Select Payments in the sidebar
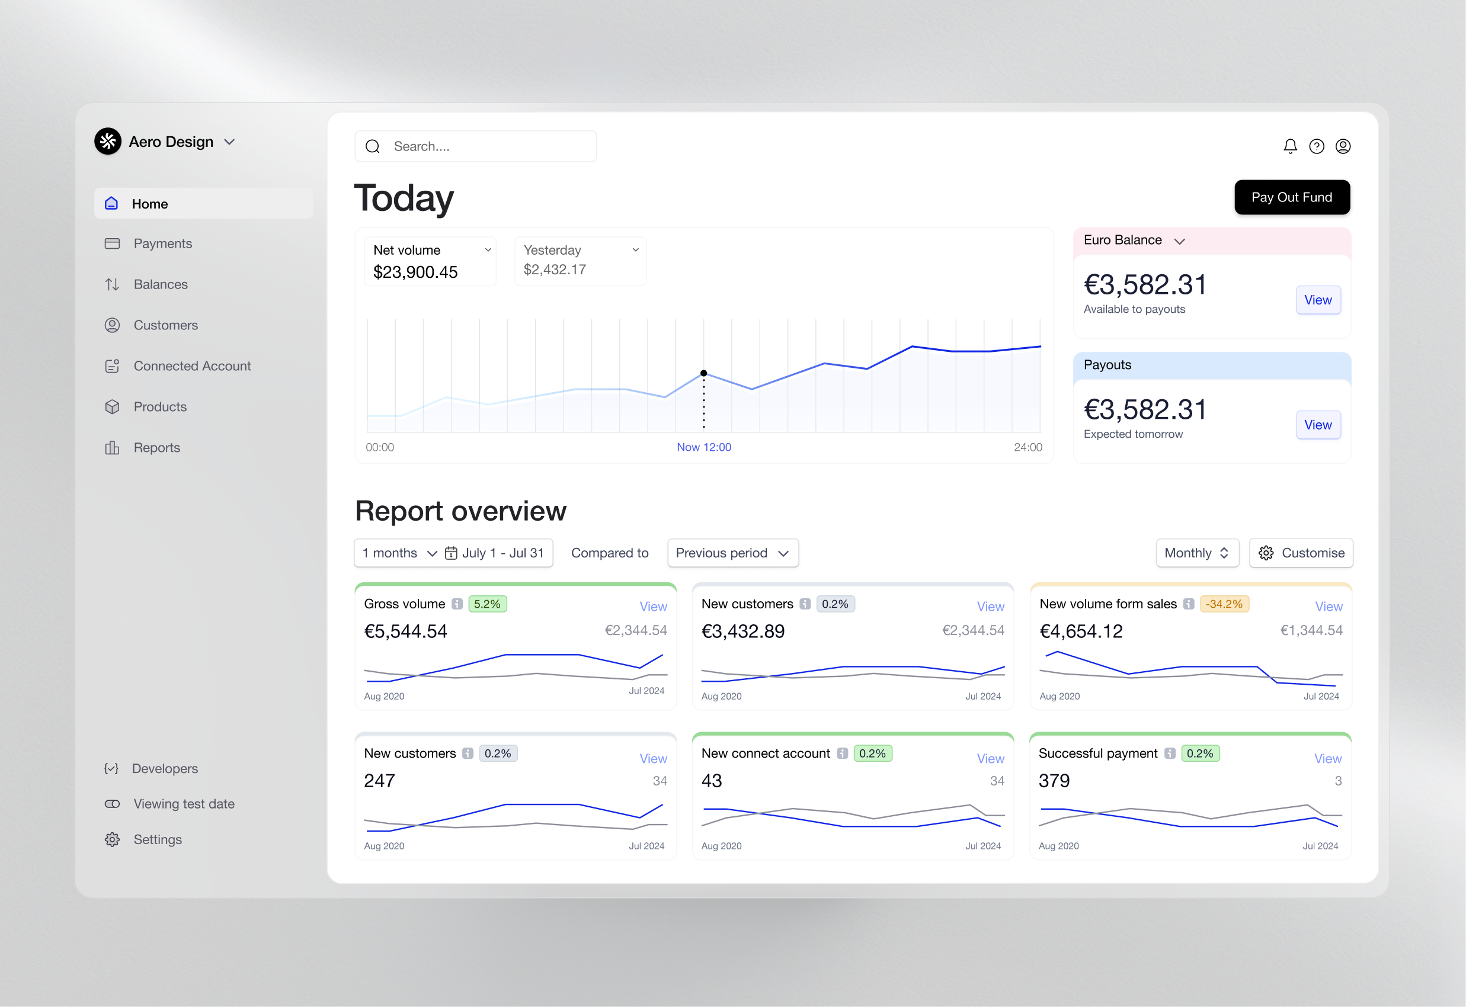Viewport: 1466px width, 1007px height. click(162, 243)
